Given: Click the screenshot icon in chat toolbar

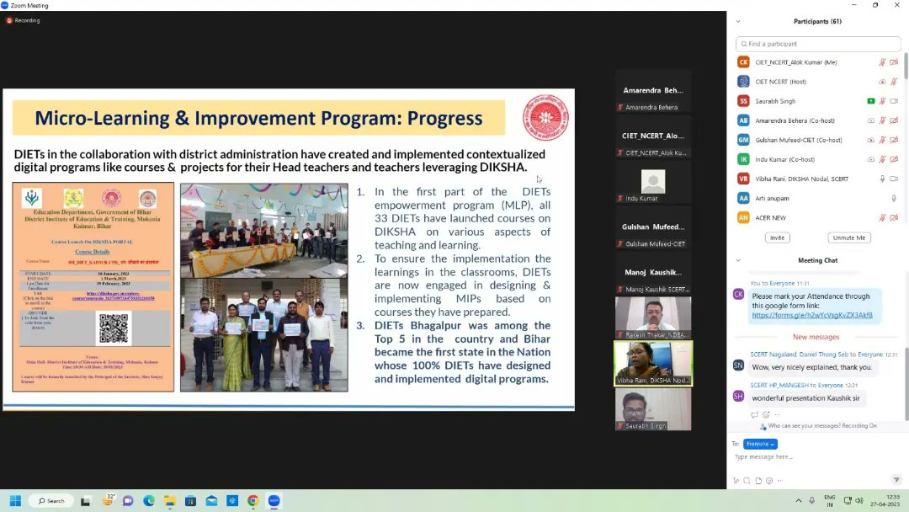Looking at the screenshot, I should click(747, 481).
